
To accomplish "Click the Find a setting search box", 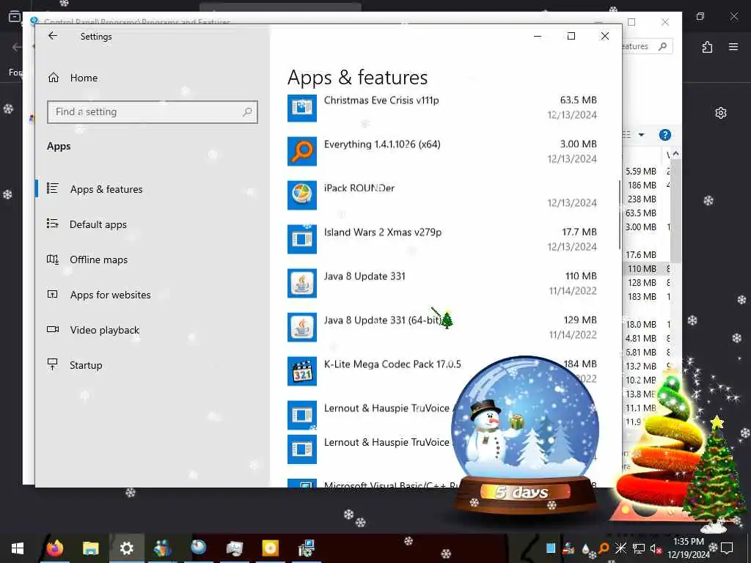I will tap(153, 112).
